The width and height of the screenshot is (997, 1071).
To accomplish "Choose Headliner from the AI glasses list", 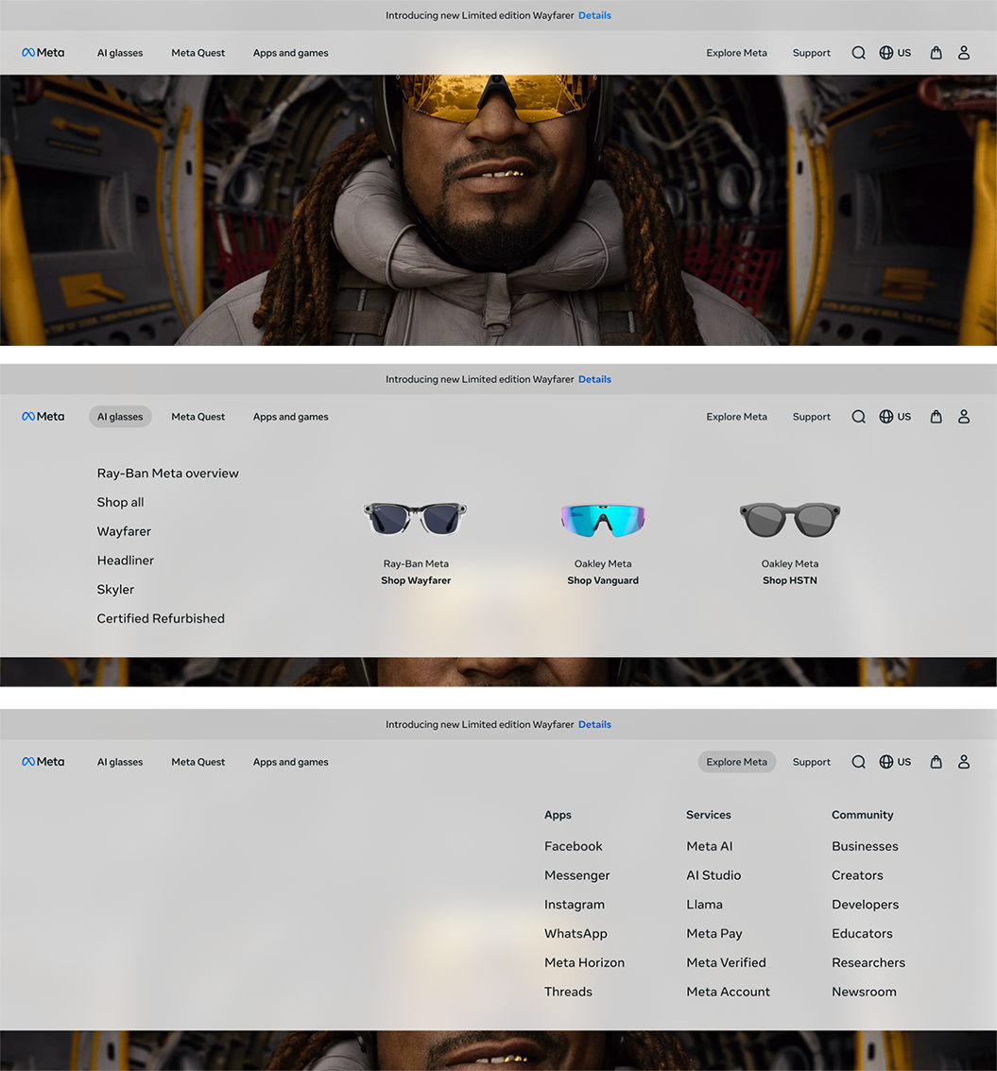I will pos(125,561).
